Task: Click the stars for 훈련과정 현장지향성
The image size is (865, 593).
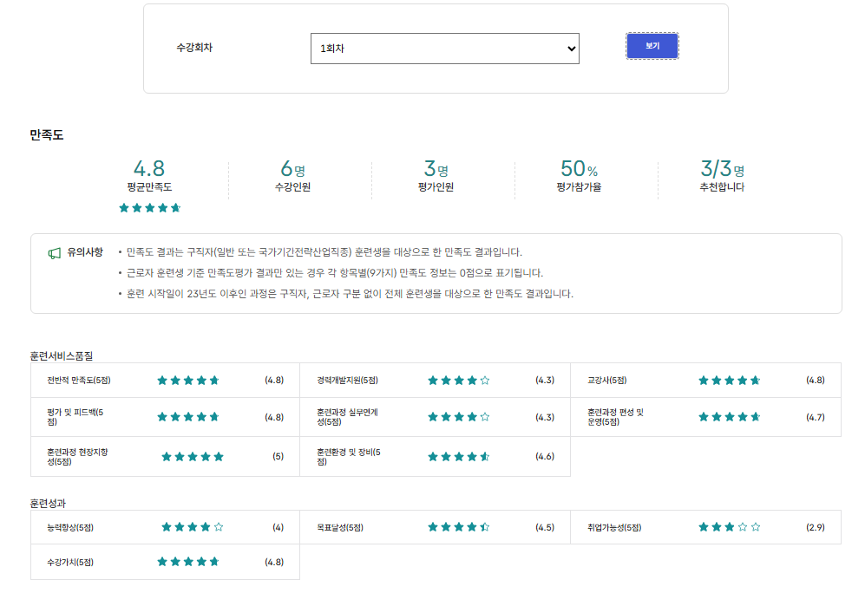Action: [193, 457]
